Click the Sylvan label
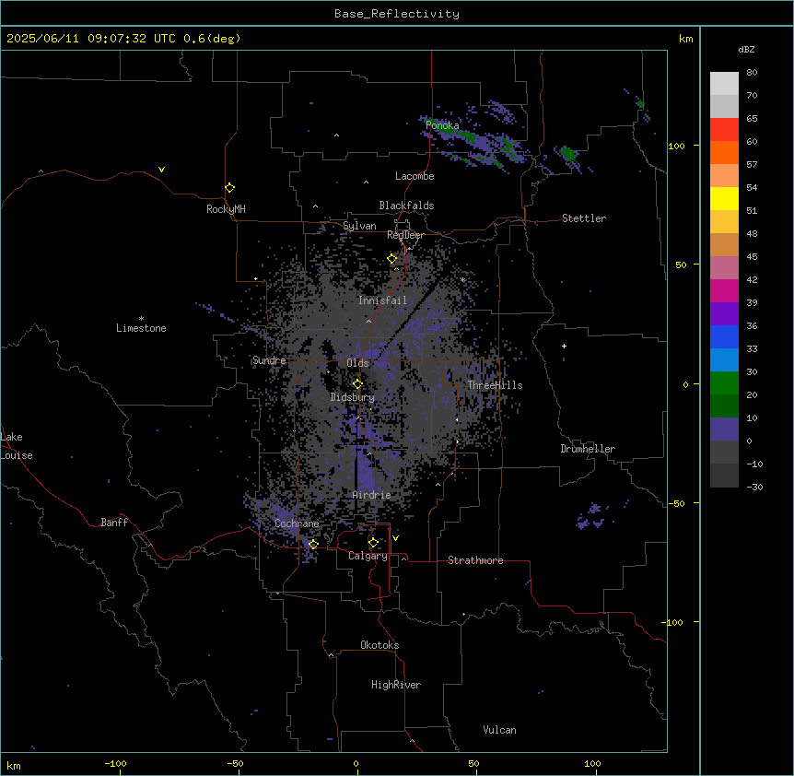Image resolution: width=794 pixels, height=776 pixels. (x=359, y=226)
